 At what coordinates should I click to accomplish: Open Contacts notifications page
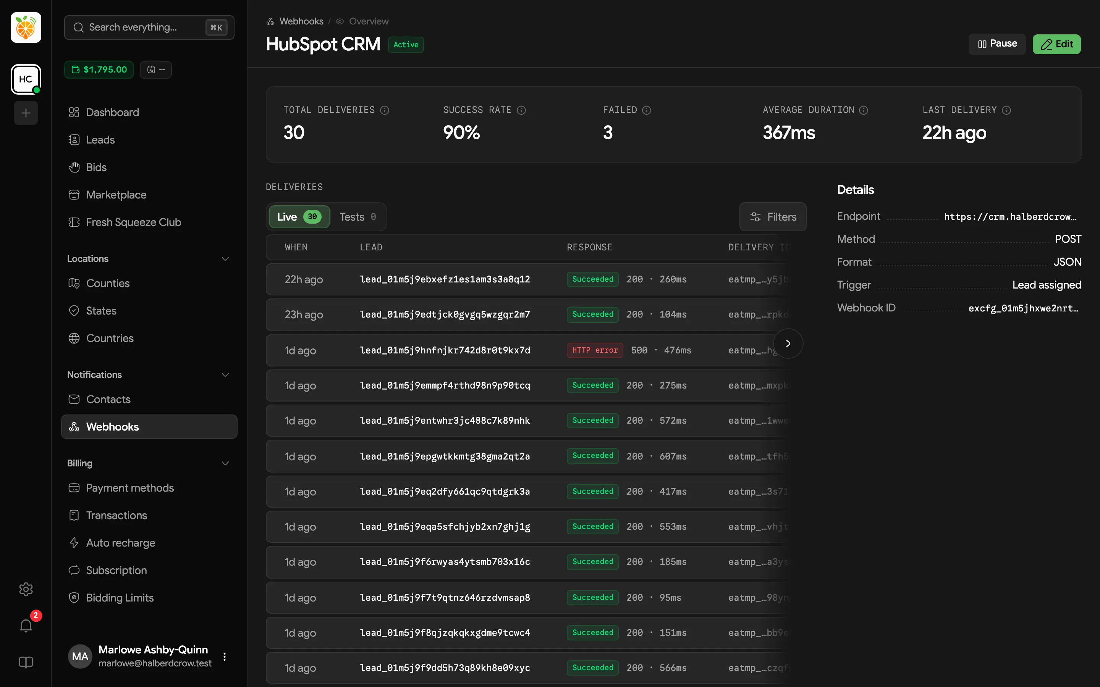(x=149, y=399)
